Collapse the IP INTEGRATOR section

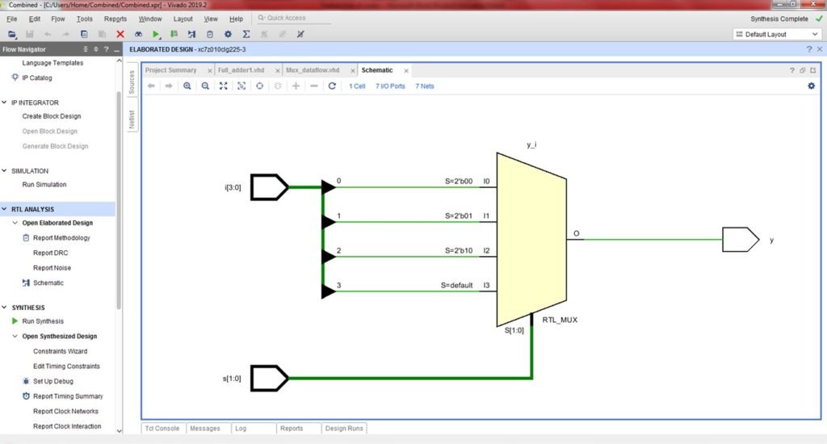point(4,103)
